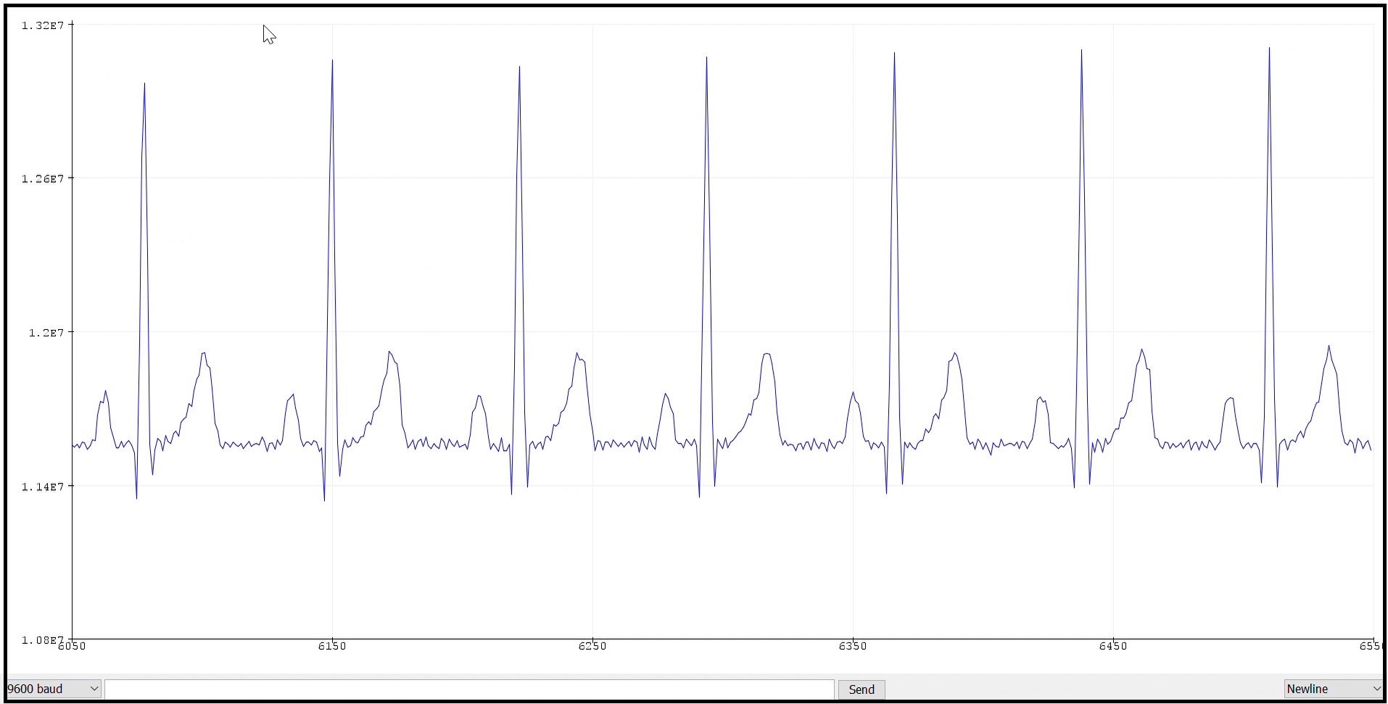
Task: Open the 9600 baud rate dropdown
Action: pos(53,689)
